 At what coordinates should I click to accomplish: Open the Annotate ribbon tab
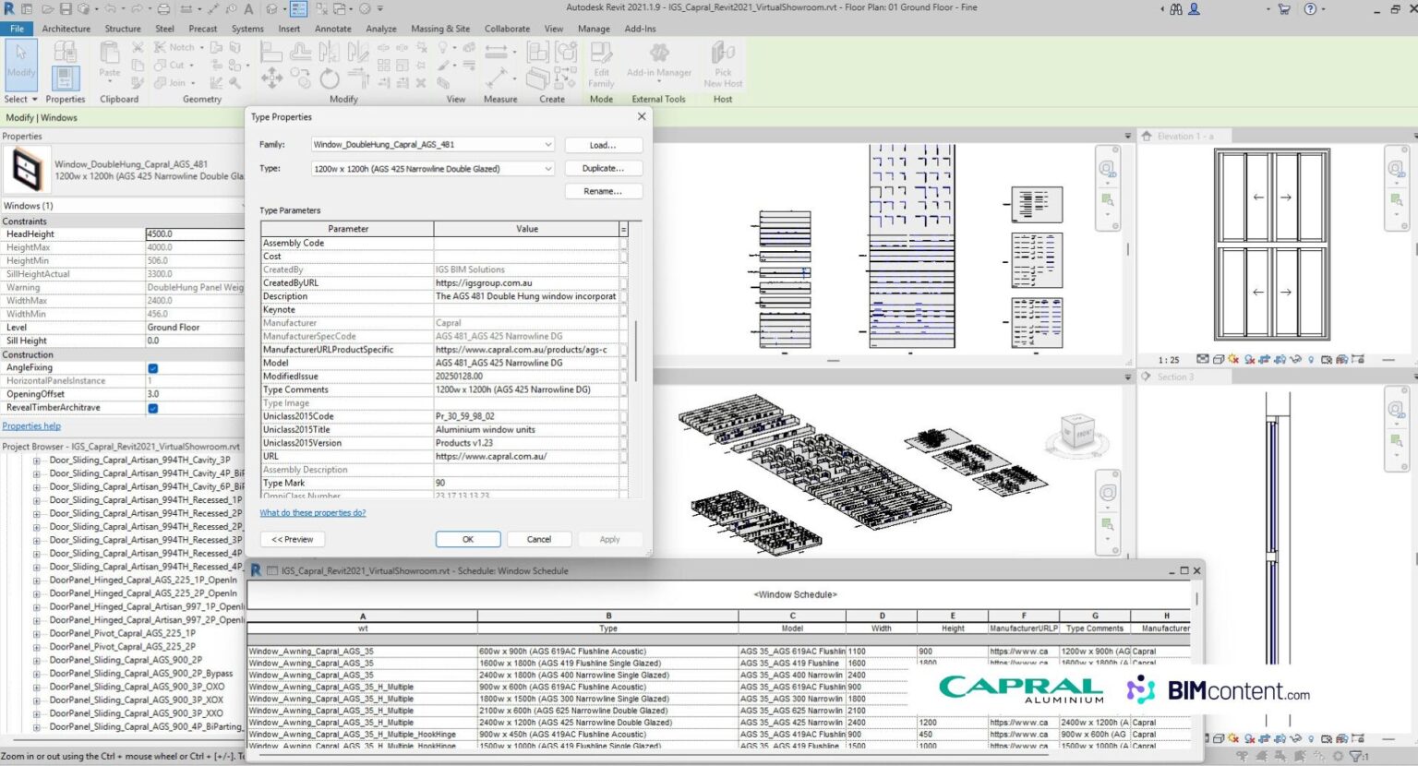pos(332,28)
